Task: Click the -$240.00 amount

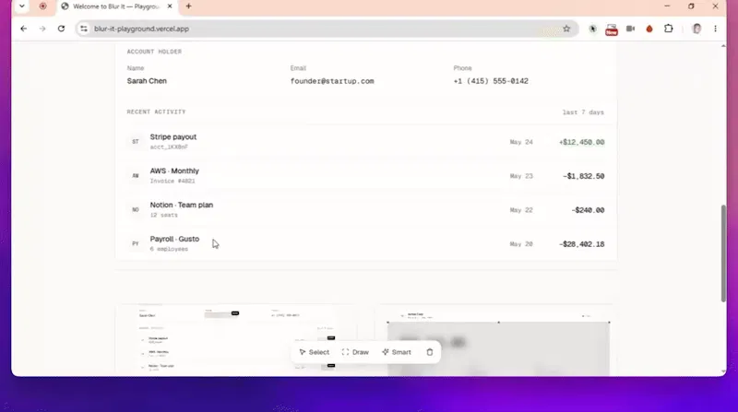Action: [x=588, y=210]
